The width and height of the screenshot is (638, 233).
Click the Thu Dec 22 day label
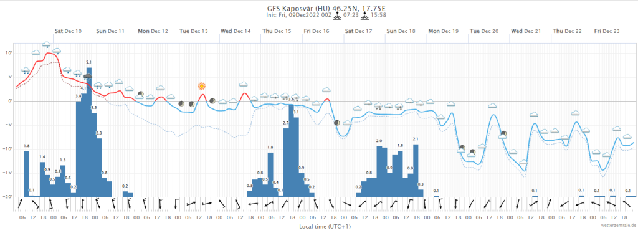click(x=567, y=31)
